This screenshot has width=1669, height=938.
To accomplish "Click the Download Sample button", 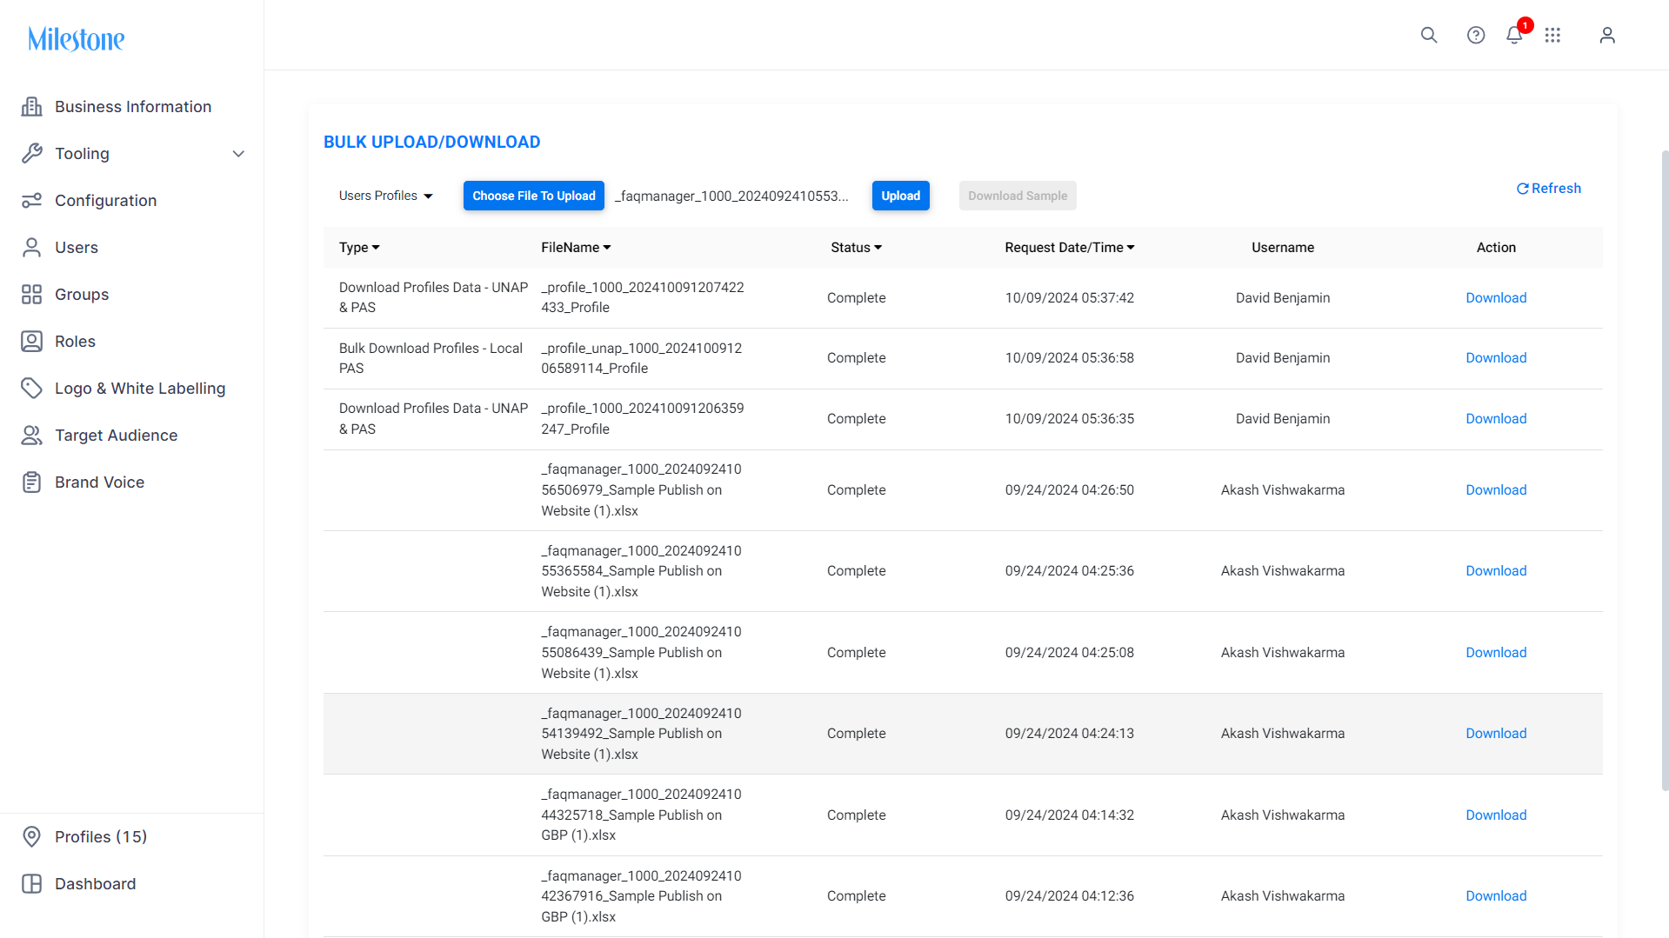I will (1018, 196).
